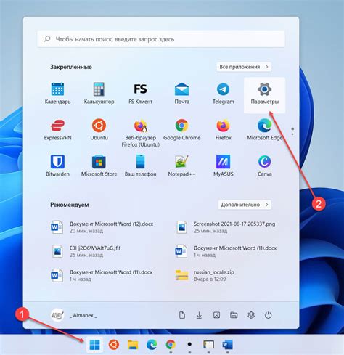Open the Почта mail app
The image size is (344, 355).
(x=181, y=94)
